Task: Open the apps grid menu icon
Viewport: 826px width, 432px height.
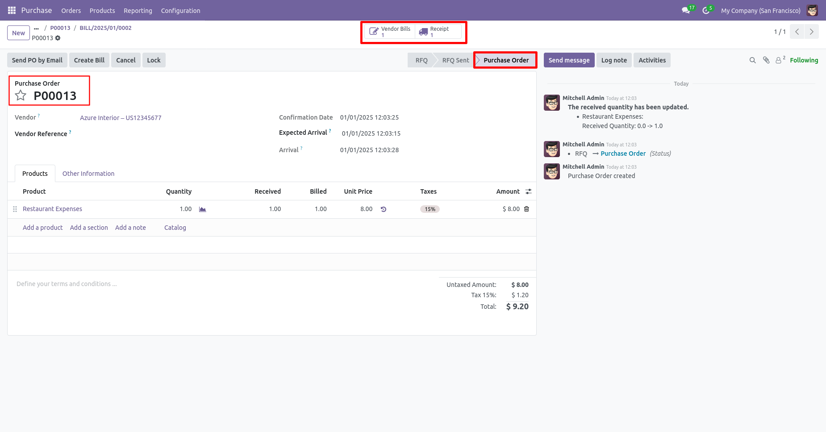Action: click(x=12, y=10)
